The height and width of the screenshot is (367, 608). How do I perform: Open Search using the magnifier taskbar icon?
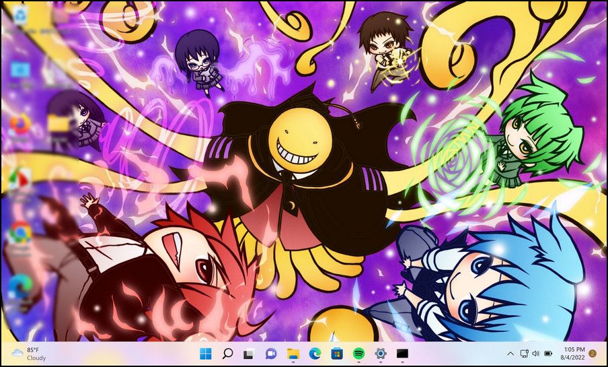click(x=227, y=354)
